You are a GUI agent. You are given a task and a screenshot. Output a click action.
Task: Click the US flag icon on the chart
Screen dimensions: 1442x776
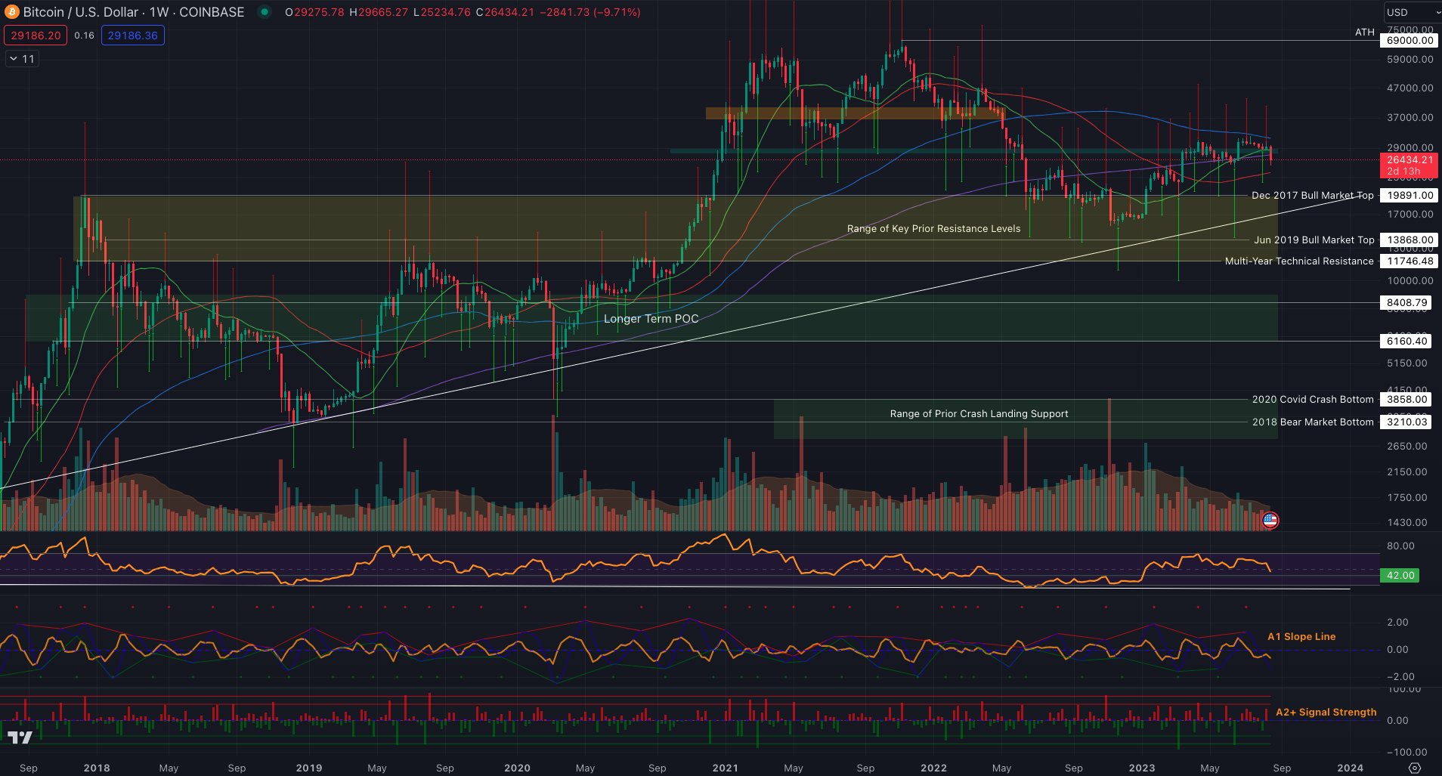[x=1271, y=521]
